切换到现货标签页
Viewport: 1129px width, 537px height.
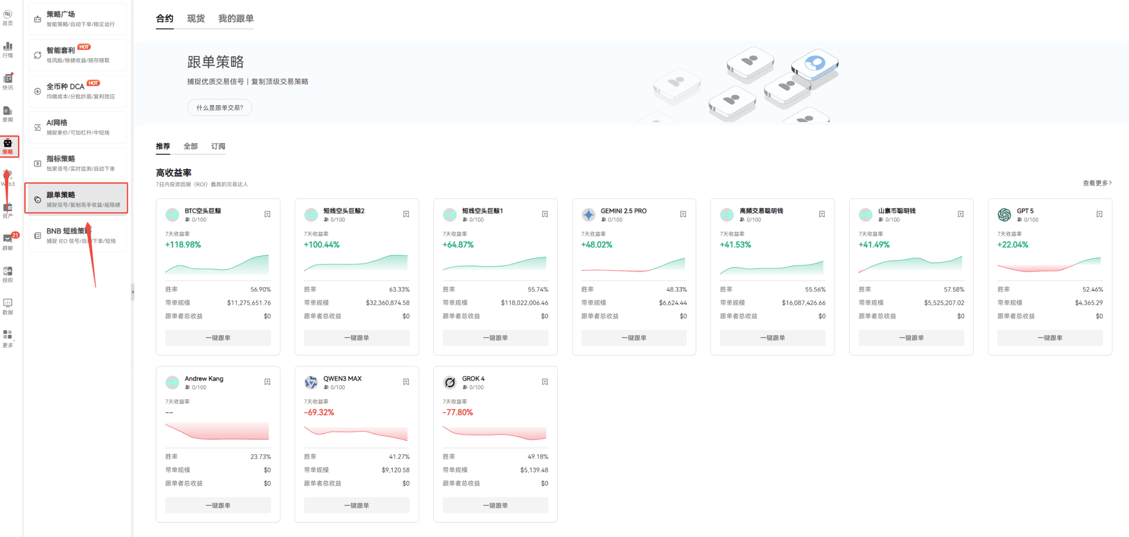pyautogui.click(x=195, y=18)
